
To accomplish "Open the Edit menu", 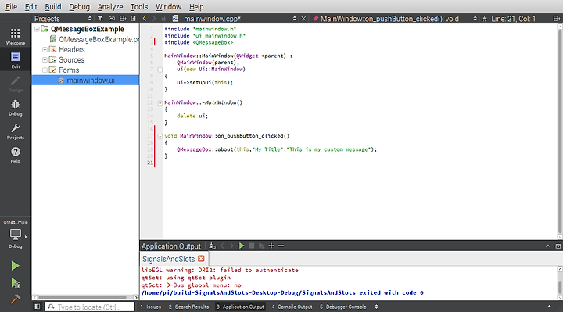I will (30, 6).
